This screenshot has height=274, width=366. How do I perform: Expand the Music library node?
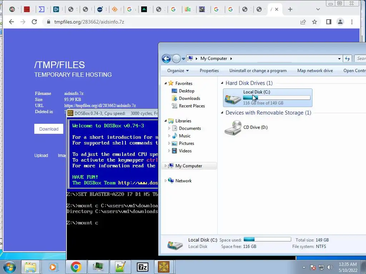click(169, 136)
